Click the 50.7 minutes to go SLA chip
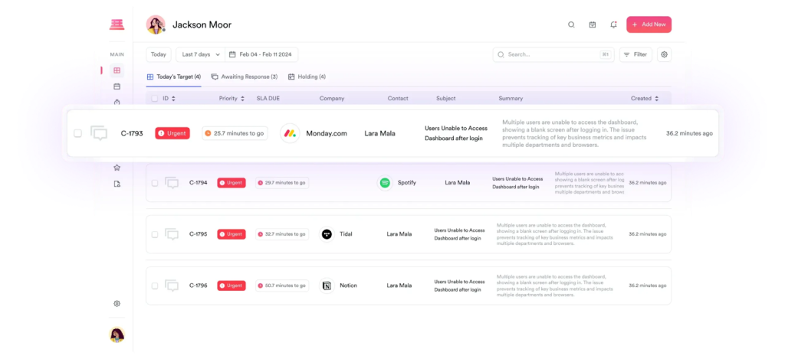Image resolution: width=785 pixels, height=359 pixels. 282,286
